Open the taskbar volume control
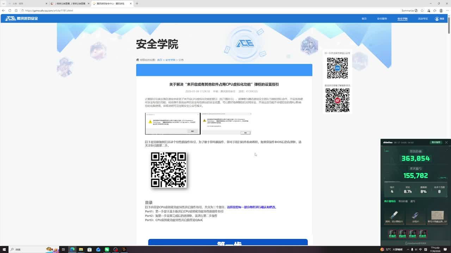 pos(416,249)
